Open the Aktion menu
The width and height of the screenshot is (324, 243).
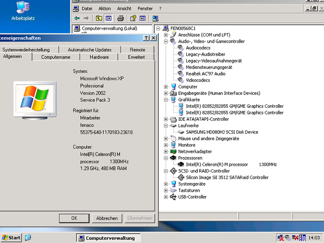104,8
